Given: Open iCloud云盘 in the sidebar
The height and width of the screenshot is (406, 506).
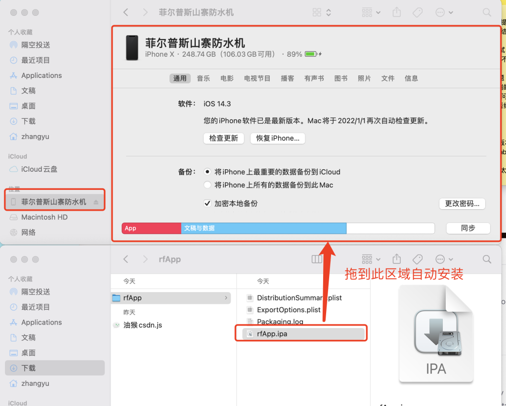Looking at the screenshot, I should pos(39,169).
